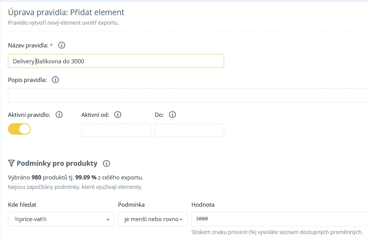368x242 pixels.
Task: Click info icon next to Popis pravidla
Action: pos(55,80)
